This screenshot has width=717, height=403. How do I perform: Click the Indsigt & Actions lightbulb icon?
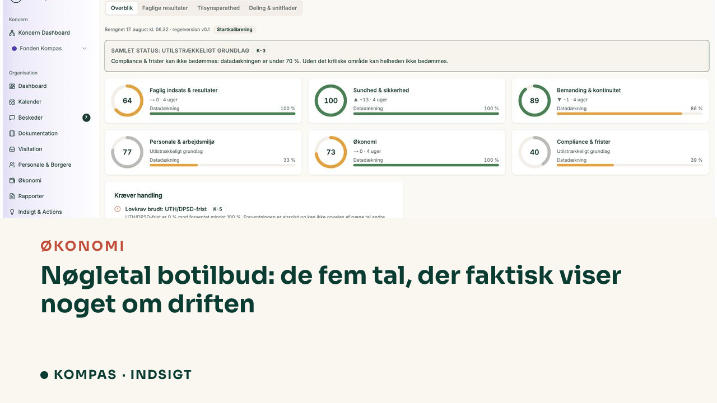pyautogui.click(x=12, y=212)
